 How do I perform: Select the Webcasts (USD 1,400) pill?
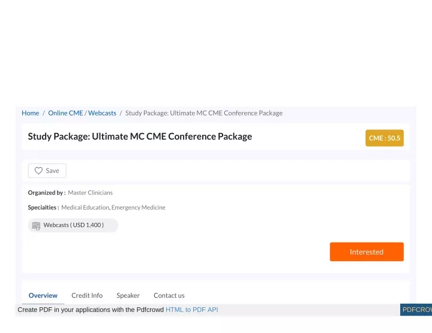pos(73,225)
